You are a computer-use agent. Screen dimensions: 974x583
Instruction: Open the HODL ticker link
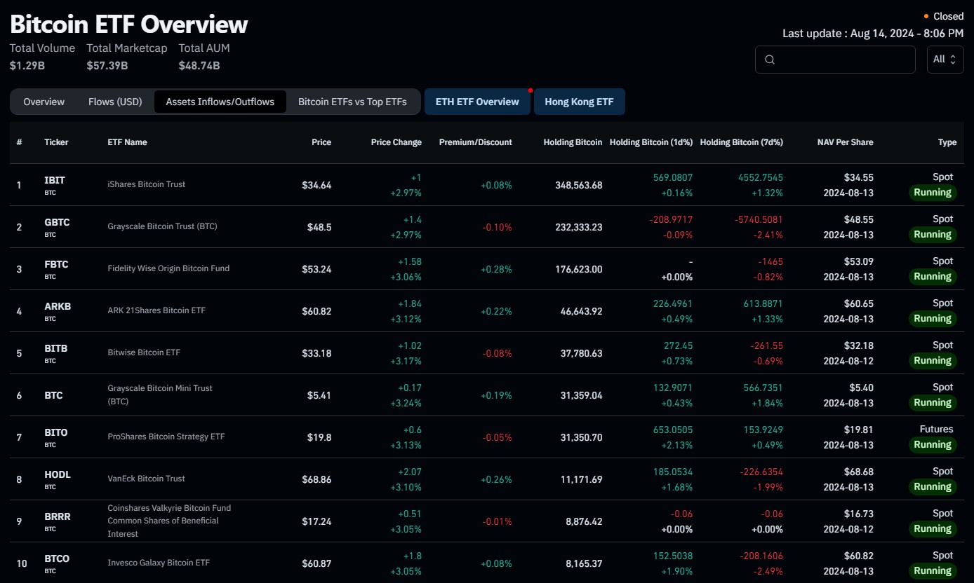tap(58, 474)
